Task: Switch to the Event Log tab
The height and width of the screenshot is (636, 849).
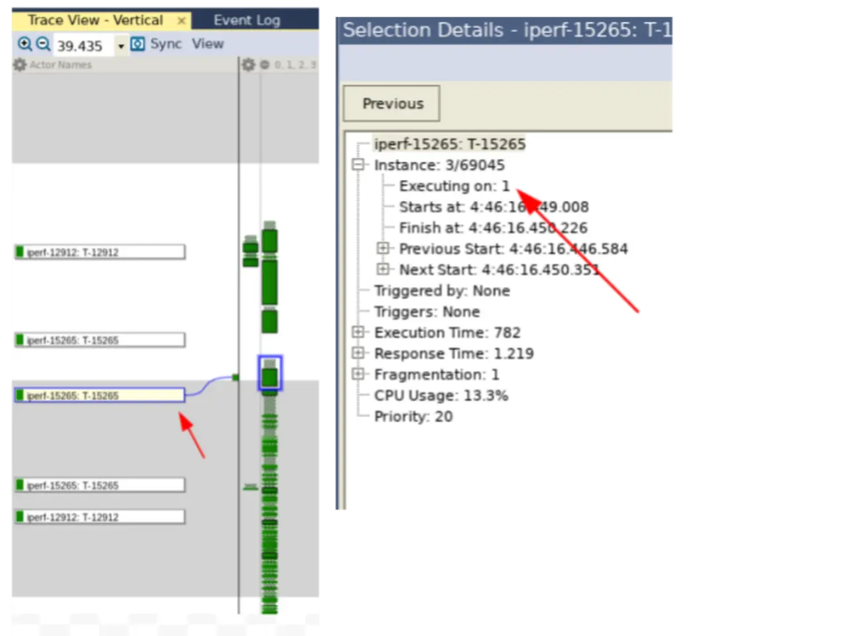Action: coord(247,21)
